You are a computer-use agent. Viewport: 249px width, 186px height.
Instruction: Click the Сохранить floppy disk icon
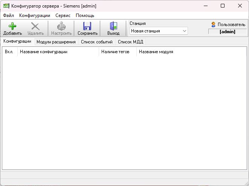coord(87,26)
